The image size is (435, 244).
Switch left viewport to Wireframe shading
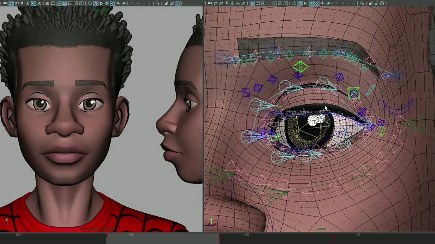[90, 3]
